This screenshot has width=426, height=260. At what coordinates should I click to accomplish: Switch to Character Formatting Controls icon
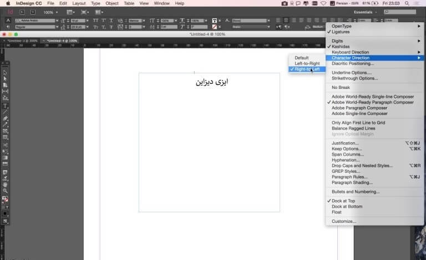point(8,21)
